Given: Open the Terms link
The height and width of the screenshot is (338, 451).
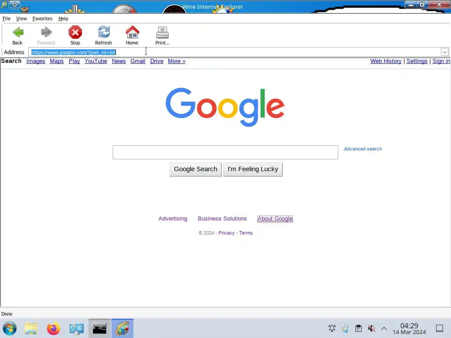Looking at the screenshot, I should point(246,233).
